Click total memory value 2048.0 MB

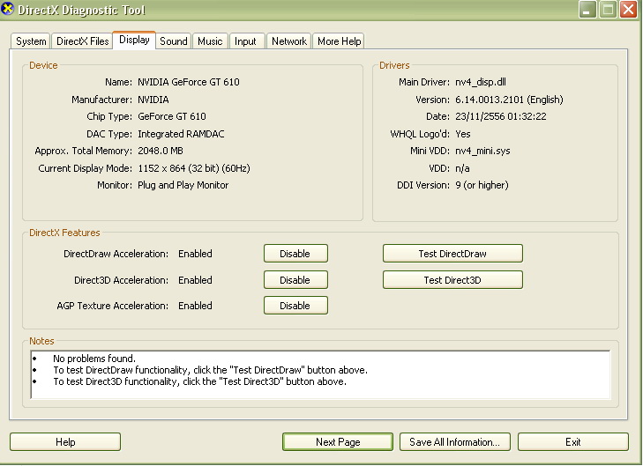(x=161, y=151)
